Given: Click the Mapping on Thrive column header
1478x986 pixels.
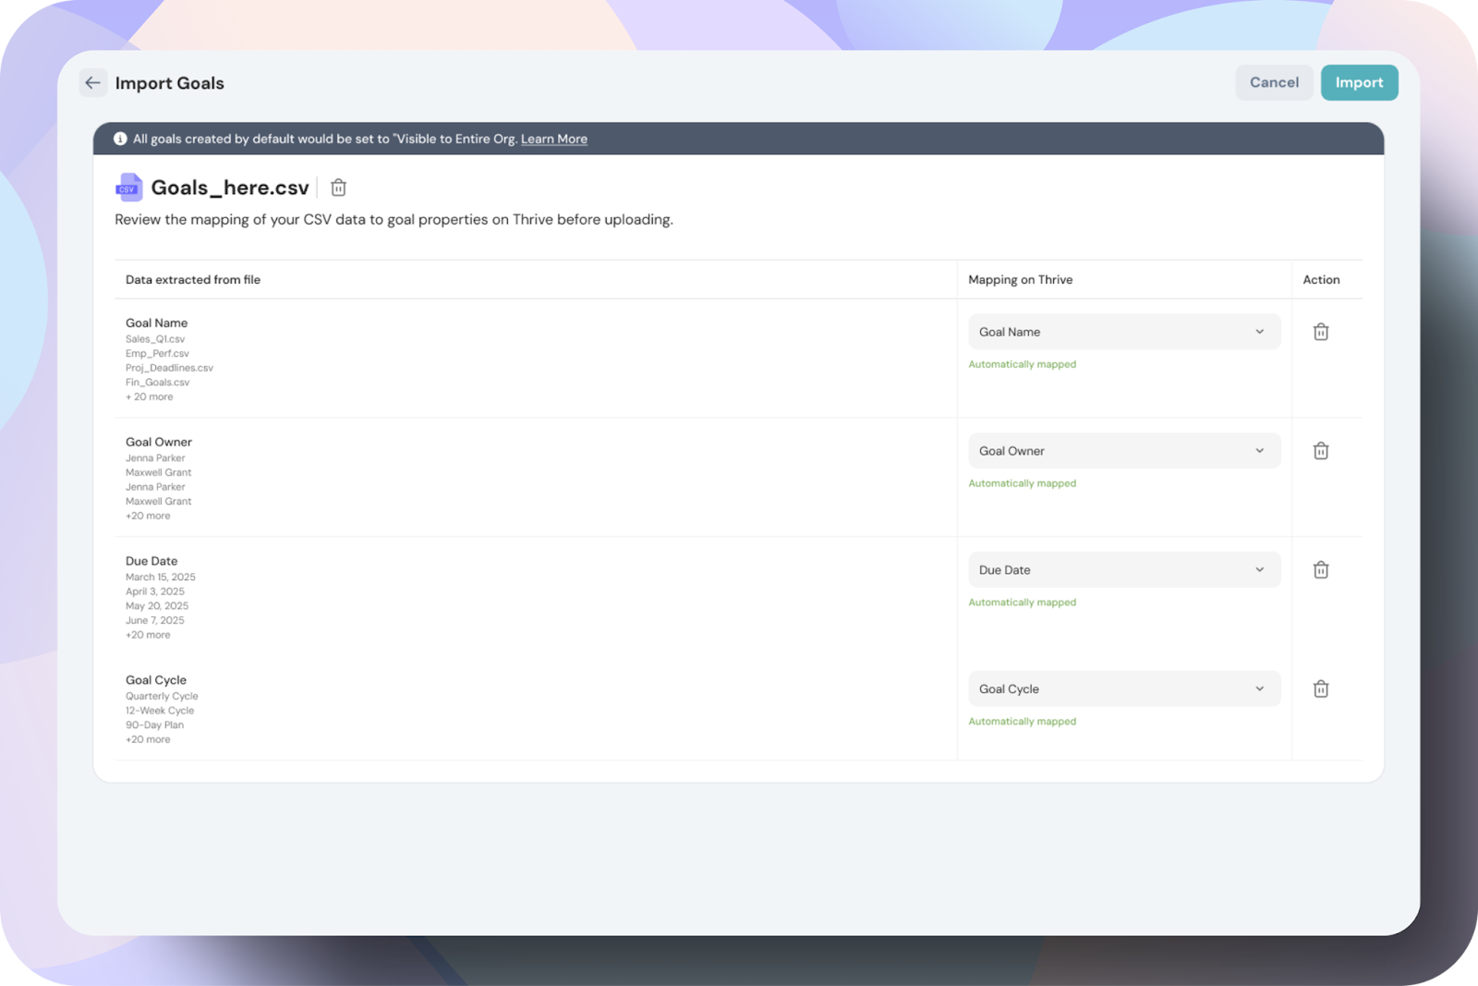Looking at the screenshot, I should point(1021,280).
